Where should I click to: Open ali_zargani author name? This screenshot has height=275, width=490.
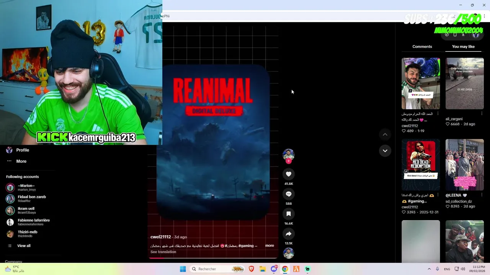pos(454,119)
